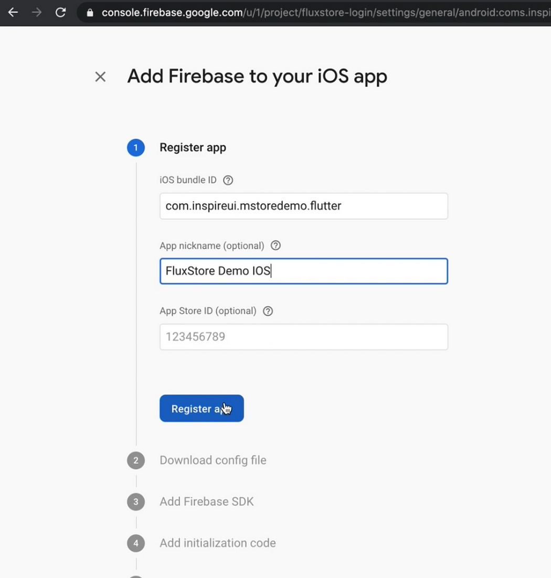551x578 pixels.
Task: Close the Add Firebase to iOS dialog
Action: (100, 77)
